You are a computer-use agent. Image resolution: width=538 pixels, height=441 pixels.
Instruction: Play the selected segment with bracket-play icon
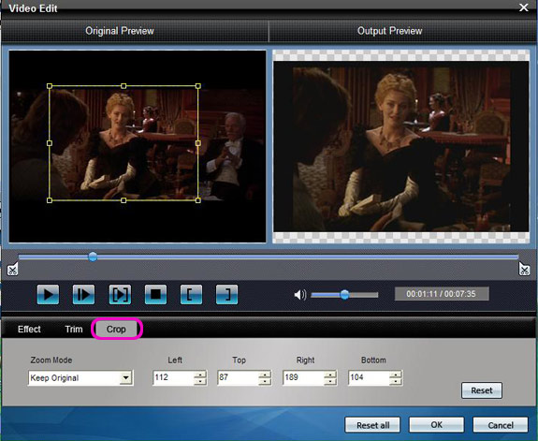pos(120,294)
